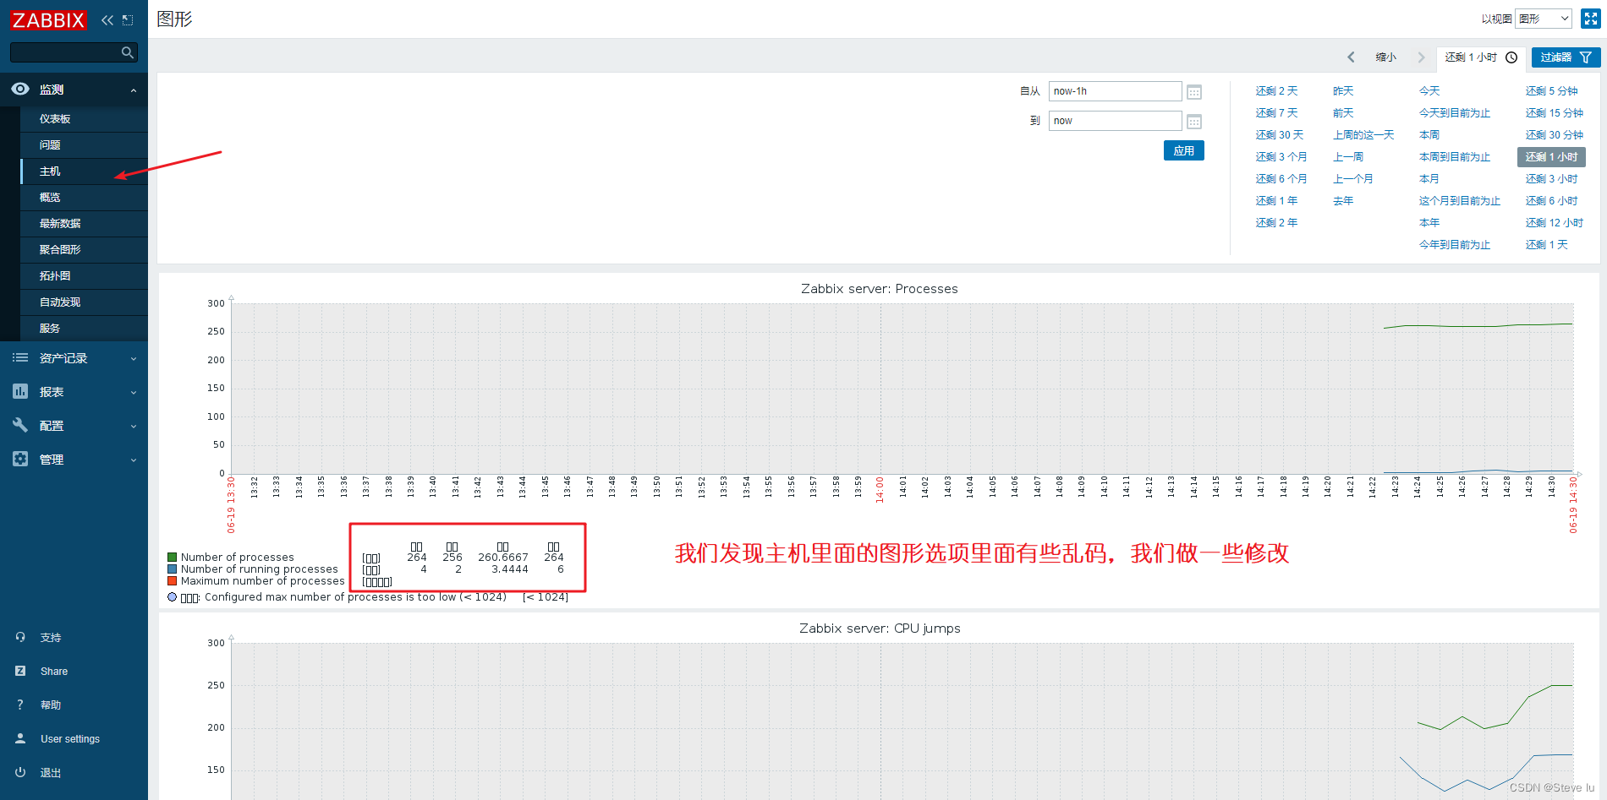This screenshot has height=800, width=1607.
Task: Expand the 管理 section chevron
Action: pos(134,460)
